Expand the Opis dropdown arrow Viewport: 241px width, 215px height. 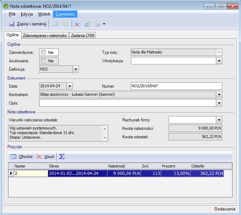(x=219, y=103)
